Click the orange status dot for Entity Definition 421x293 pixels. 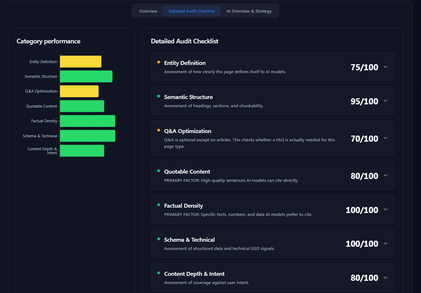pos(158,62)
